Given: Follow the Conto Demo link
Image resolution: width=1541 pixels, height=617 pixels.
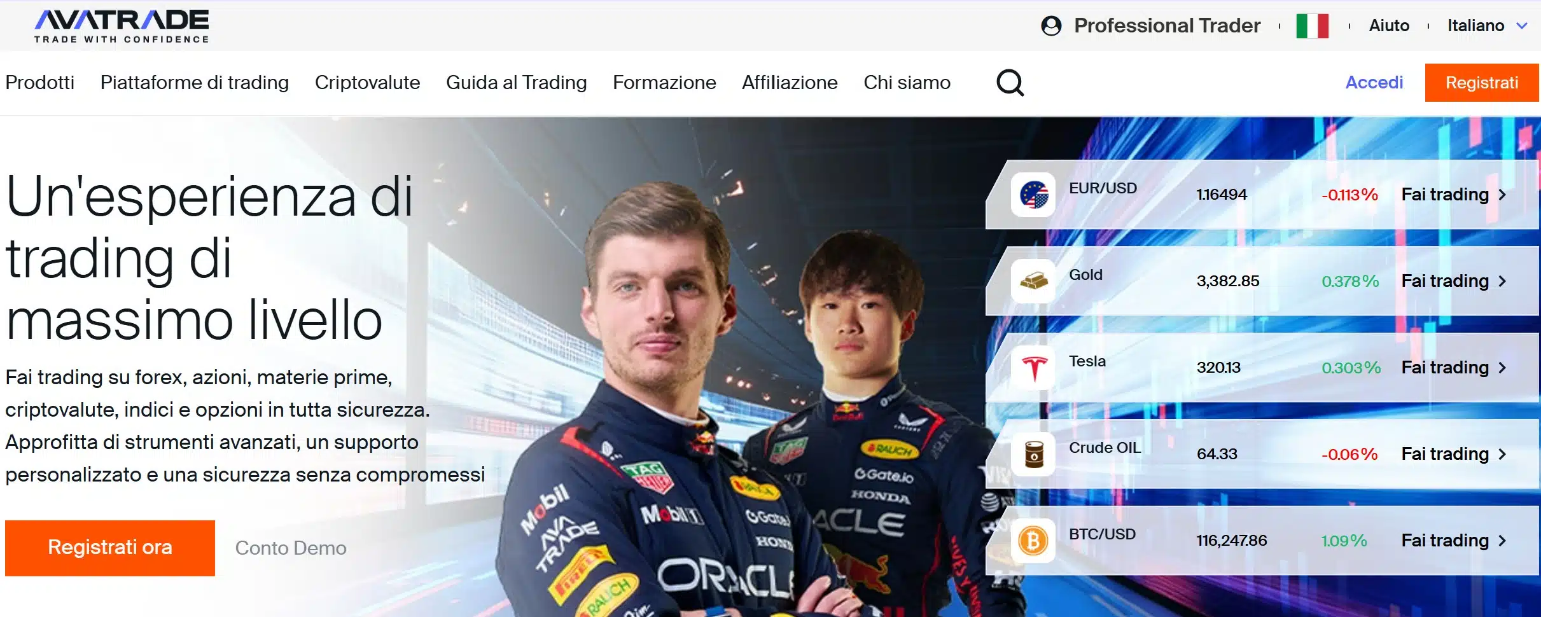Looking at the screenshot, I should click(291, 548).
